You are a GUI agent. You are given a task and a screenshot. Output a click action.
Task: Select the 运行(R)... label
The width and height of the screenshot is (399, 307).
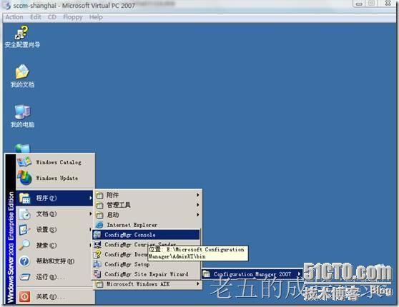pos(50,277)
